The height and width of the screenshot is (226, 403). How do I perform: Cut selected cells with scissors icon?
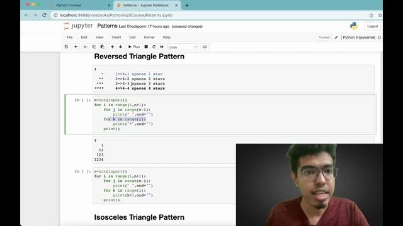point(86,47)
